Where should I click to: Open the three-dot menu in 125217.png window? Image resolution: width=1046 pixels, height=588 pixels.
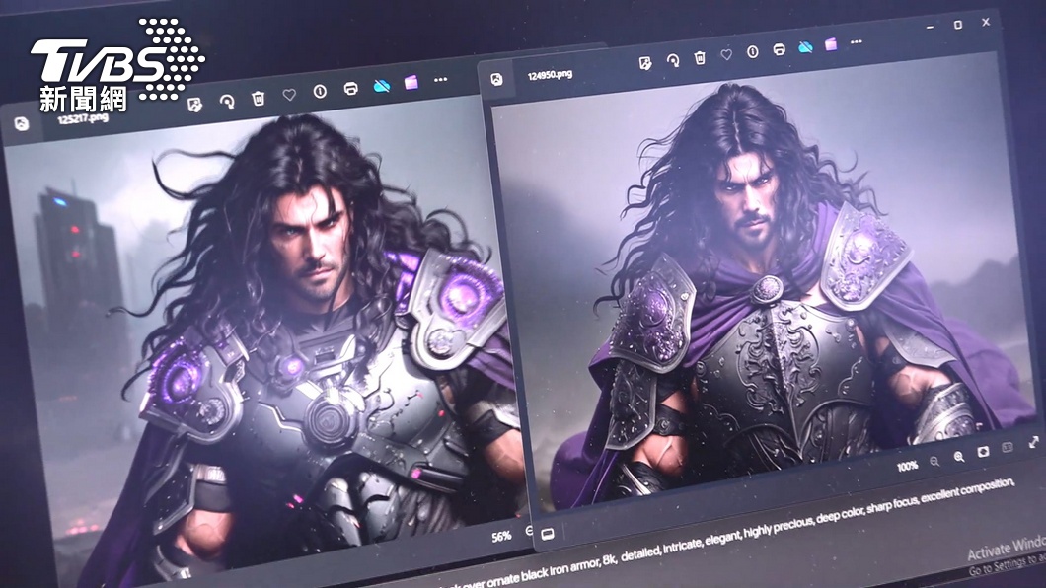[441, 79]
